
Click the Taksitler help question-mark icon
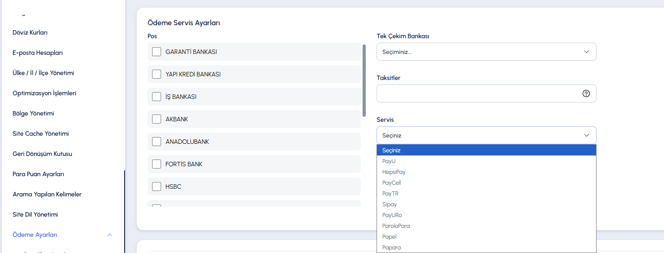[x=586, y=93]
